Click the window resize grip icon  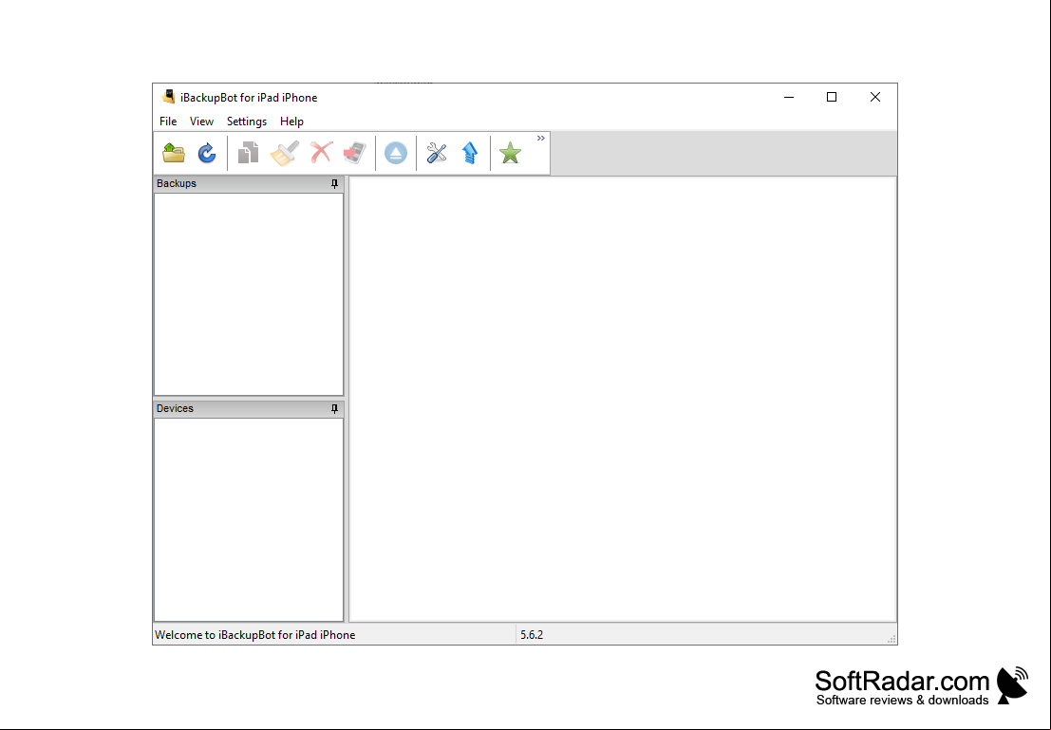click(891, 639)
